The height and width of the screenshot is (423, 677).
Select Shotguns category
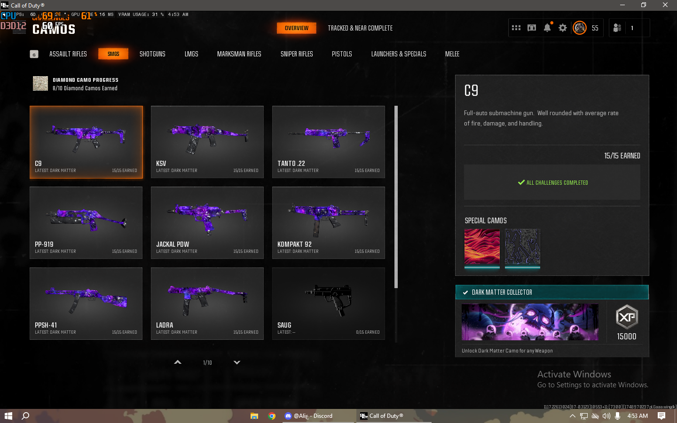pos(152,54)
